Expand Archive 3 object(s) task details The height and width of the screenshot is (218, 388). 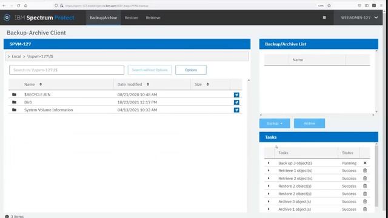[x=269, y=202]
